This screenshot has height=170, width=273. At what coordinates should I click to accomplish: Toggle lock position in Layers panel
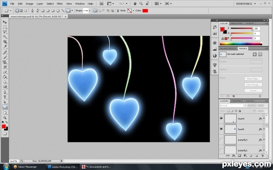[x=236, y=111]
